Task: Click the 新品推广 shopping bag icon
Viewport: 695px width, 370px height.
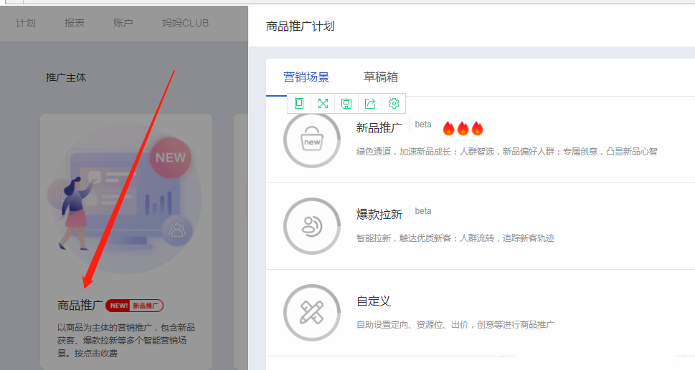Action: 312,140
